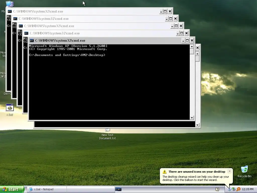Maximize the active cmd.exe window

pos(187,40)
